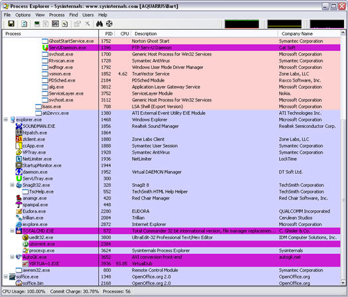Screen dimensions: 348x297
Task: Click the iexplore.exe browser icon
Action: pyautogui.click(x=19, y=224)
